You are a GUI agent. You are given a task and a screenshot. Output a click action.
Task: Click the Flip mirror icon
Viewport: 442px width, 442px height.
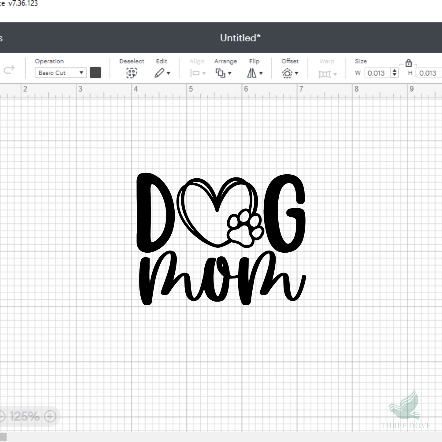pos(252,73)
